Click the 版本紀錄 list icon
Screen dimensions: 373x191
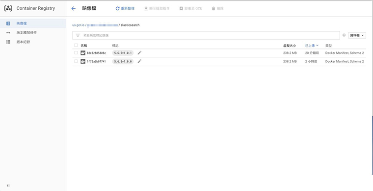click(8, 42)
